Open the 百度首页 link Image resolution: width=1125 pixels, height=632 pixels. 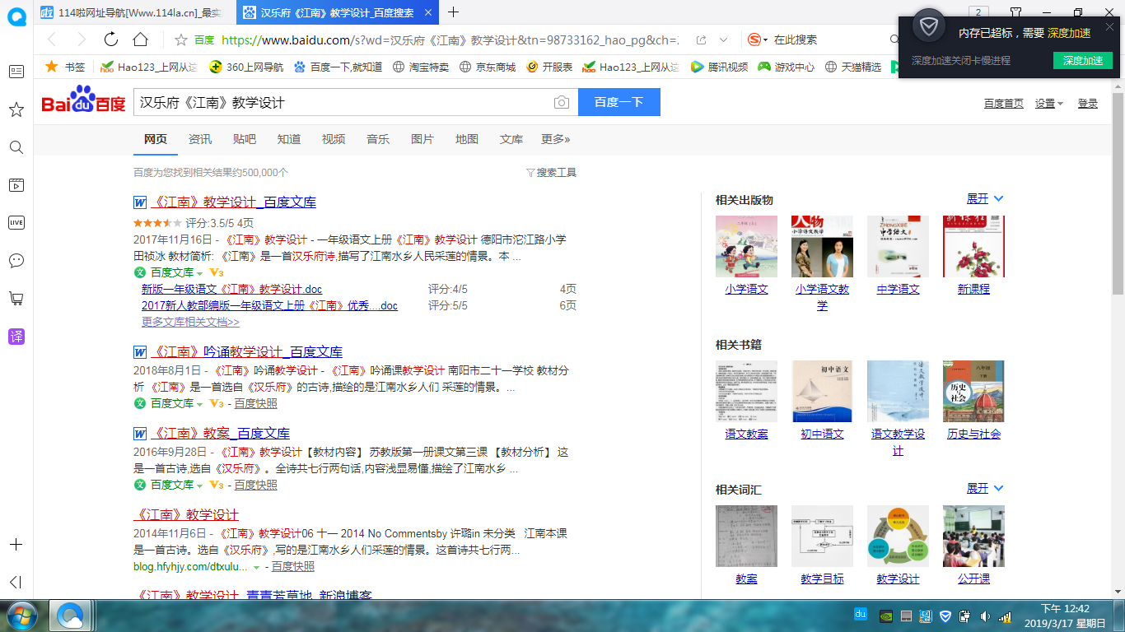tap(1004, 103)
